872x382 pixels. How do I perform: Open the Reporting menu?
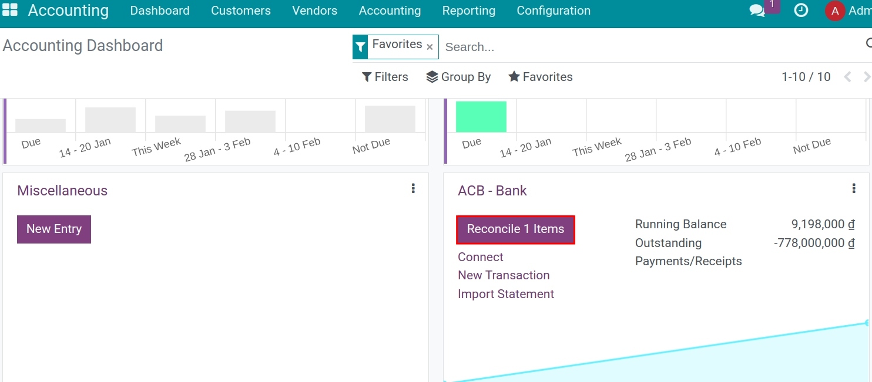(468, 11)
